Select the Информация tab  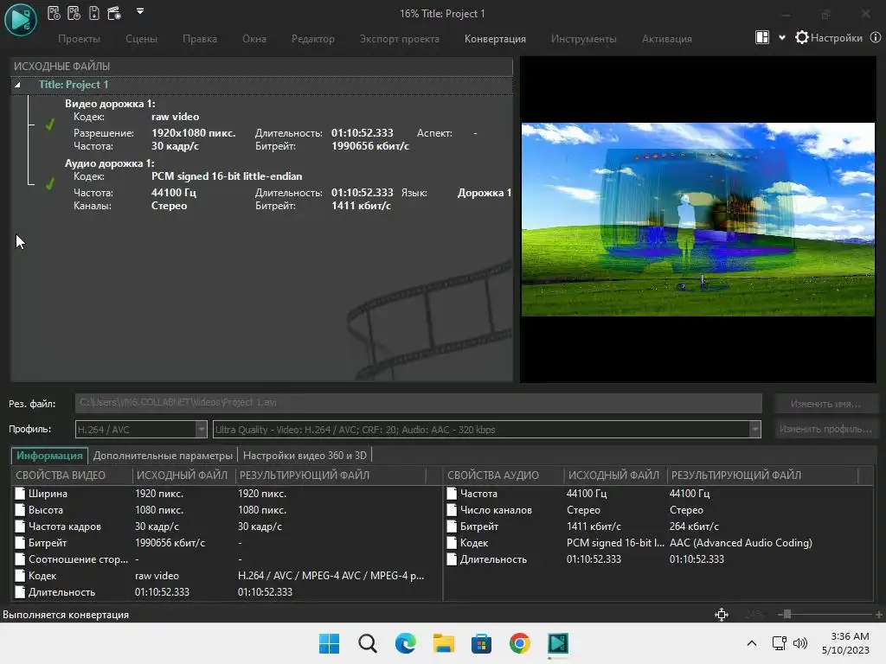point(49,455)
